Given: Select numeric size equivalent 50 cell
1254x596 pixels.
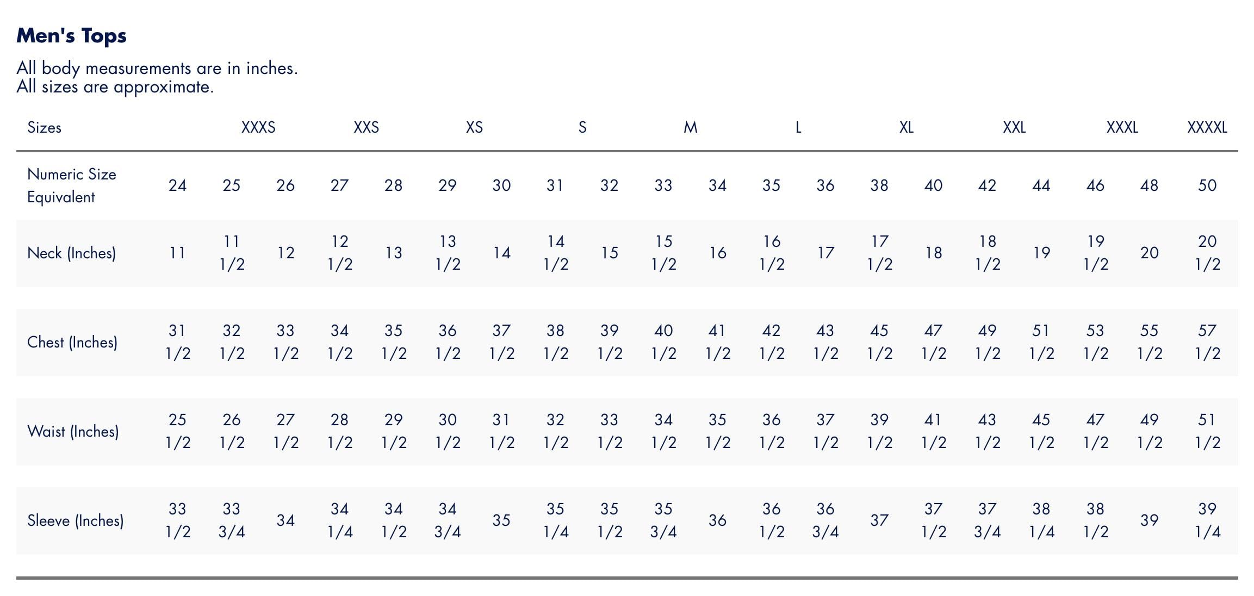Looking at the screenshot, I should (1207, 186).
